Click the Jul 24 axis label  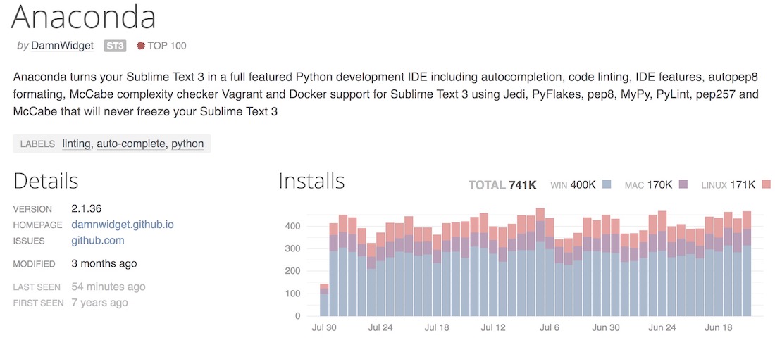point(380,327)
